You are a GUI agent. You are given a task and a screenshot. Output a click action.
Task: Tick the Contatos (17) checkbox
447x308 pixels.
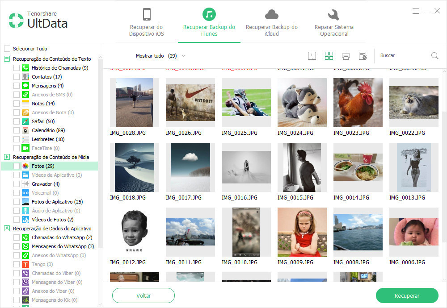tap(17, 77)
